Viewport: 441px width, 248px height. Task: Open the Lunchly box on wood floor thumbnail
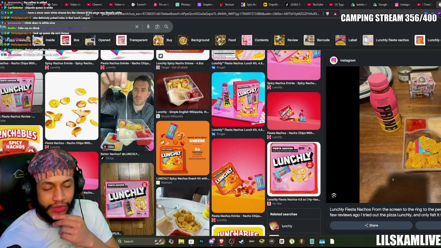coord(127,199)
